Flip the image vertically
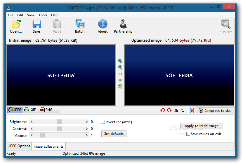This screenshot has width=243, height=164. [x=183, y=110]
